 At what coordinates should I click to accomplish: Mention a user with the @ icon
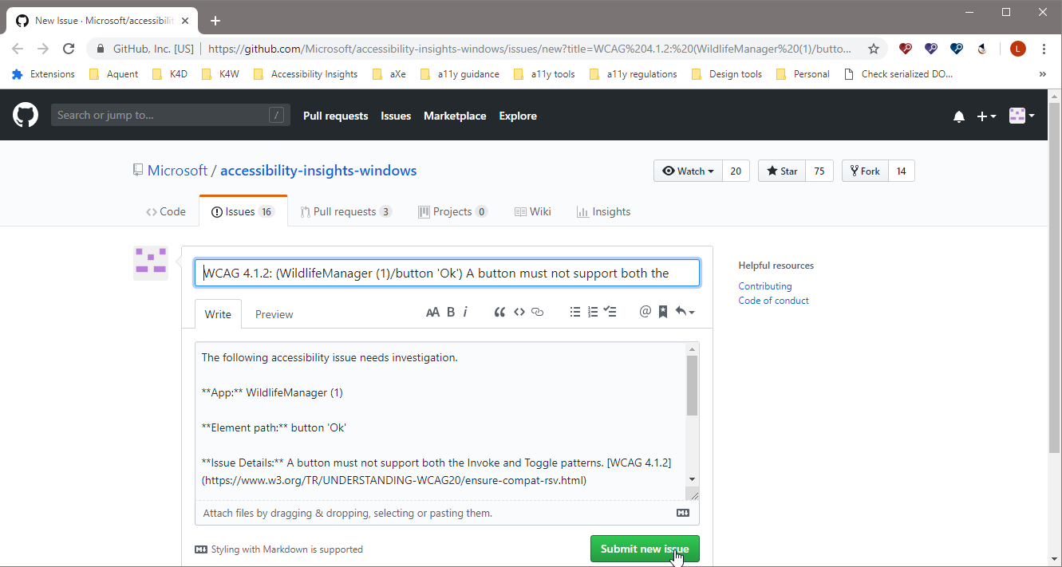point(645,312)
